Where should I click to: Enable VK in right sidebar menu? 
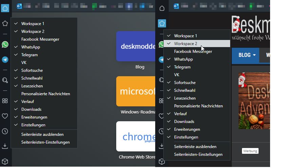point(197,75)
